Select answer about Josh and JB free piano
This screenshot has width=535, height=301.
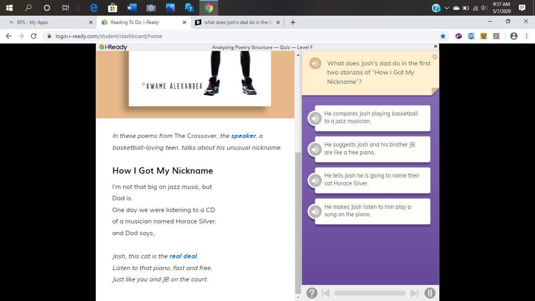pyautogui.click(x=372, y=149)
